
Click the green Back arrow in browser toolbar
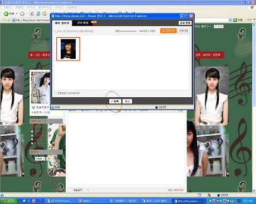tap(6, 13)
